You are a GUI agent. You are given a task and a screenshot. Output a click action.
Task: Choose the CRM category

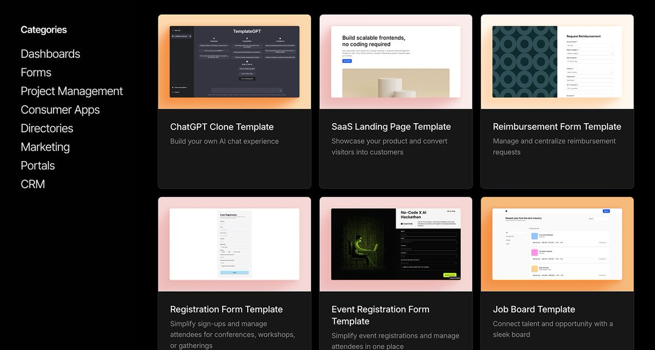click(x=33, y=184)
